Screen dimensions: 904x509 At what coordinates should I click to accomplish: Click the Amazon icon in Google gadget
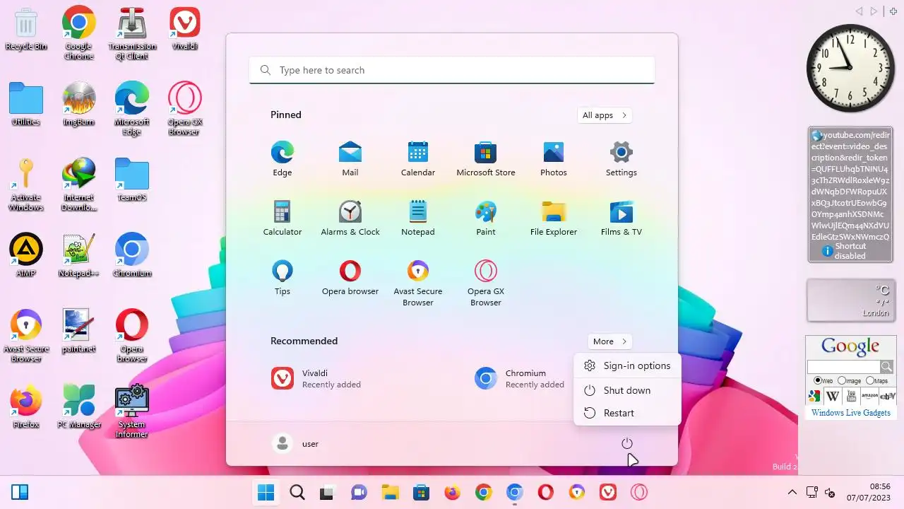(x=869, y=396)
